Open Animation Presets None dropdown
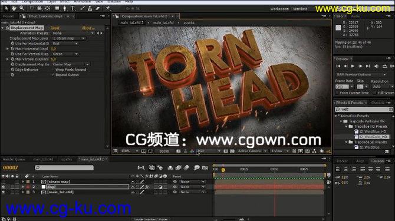Viewport: 395px width, 221px height. pos(73,33)
